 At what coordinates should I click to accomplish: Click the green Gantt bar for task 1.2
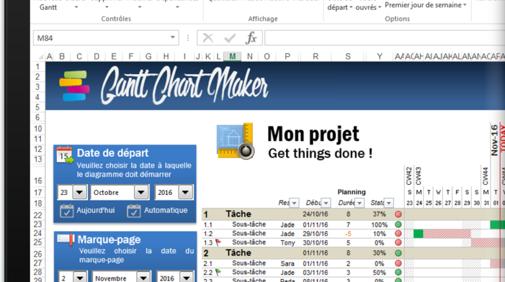coord(418,234)
